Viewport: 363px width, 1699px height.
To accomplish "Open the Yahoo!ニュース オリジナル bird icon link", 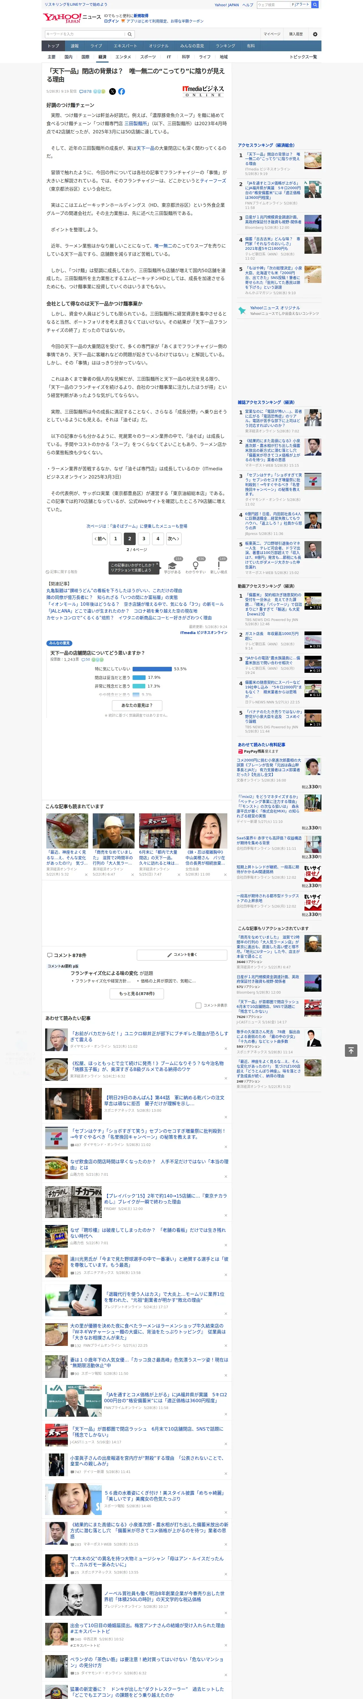I will tap(243, 310).
